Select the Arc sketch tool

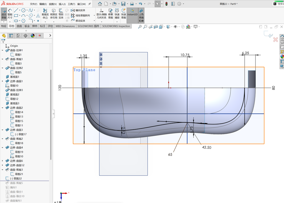[23, 16]
